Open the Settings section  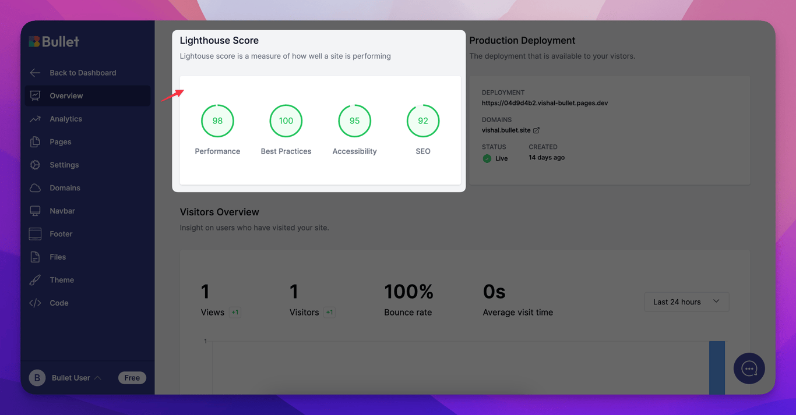pyautogui.click(x=64, y=165)
